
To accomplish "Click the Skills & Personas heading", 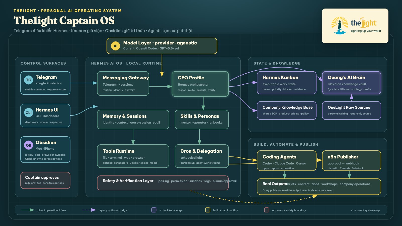I will coord(200,116).
